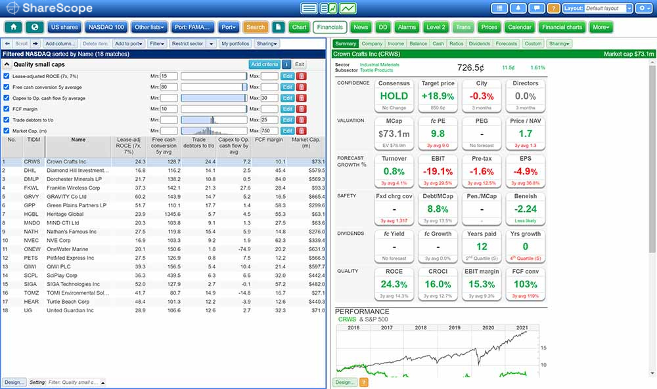
Task: Switch to the chart-only layout icon
Action: [348, 9]
